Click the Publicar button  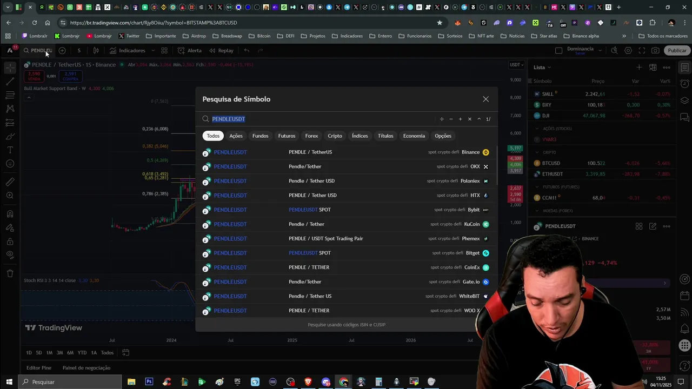pos(677,50)
